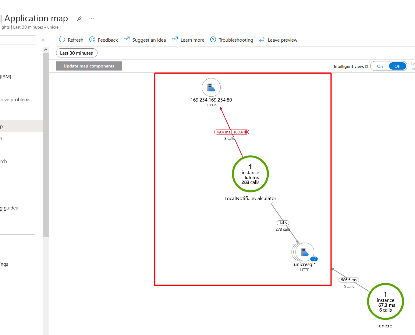The image size is (415, 335).
Task: Select the 169.254.169.254:80 HTTP node icon
Action: (211, 87)
